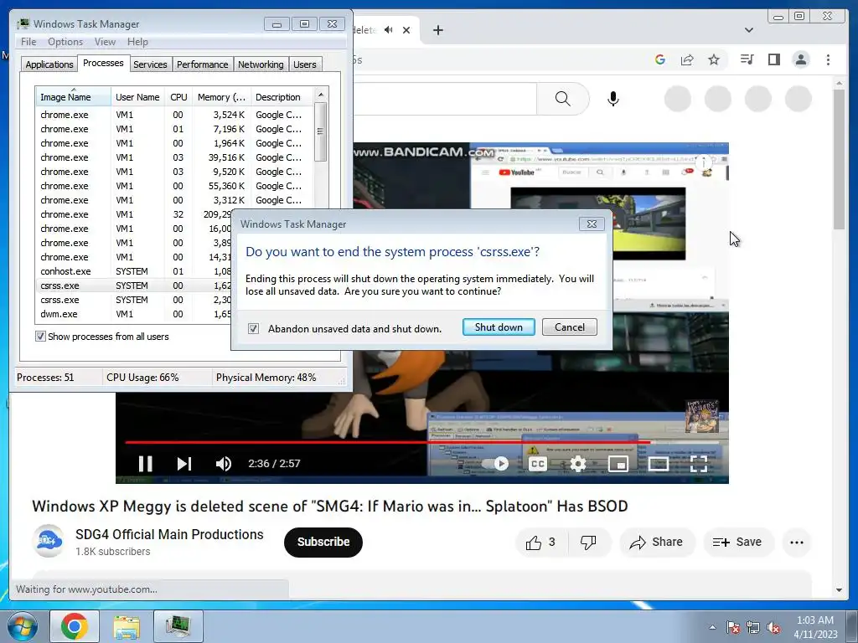Viewport: 858px width, 643px height.
Task: Open Task Manager Help menu
Action: click(137, 42)
